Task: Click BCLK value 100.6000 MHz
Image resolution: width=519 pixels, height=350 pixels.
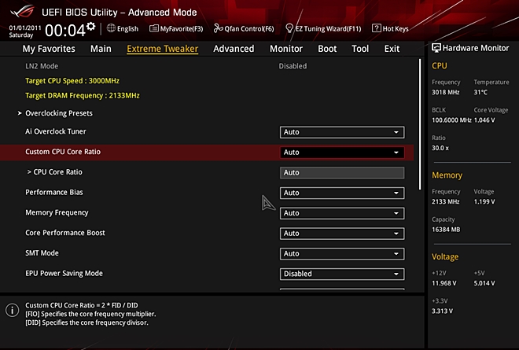Action: click(451, 120)
